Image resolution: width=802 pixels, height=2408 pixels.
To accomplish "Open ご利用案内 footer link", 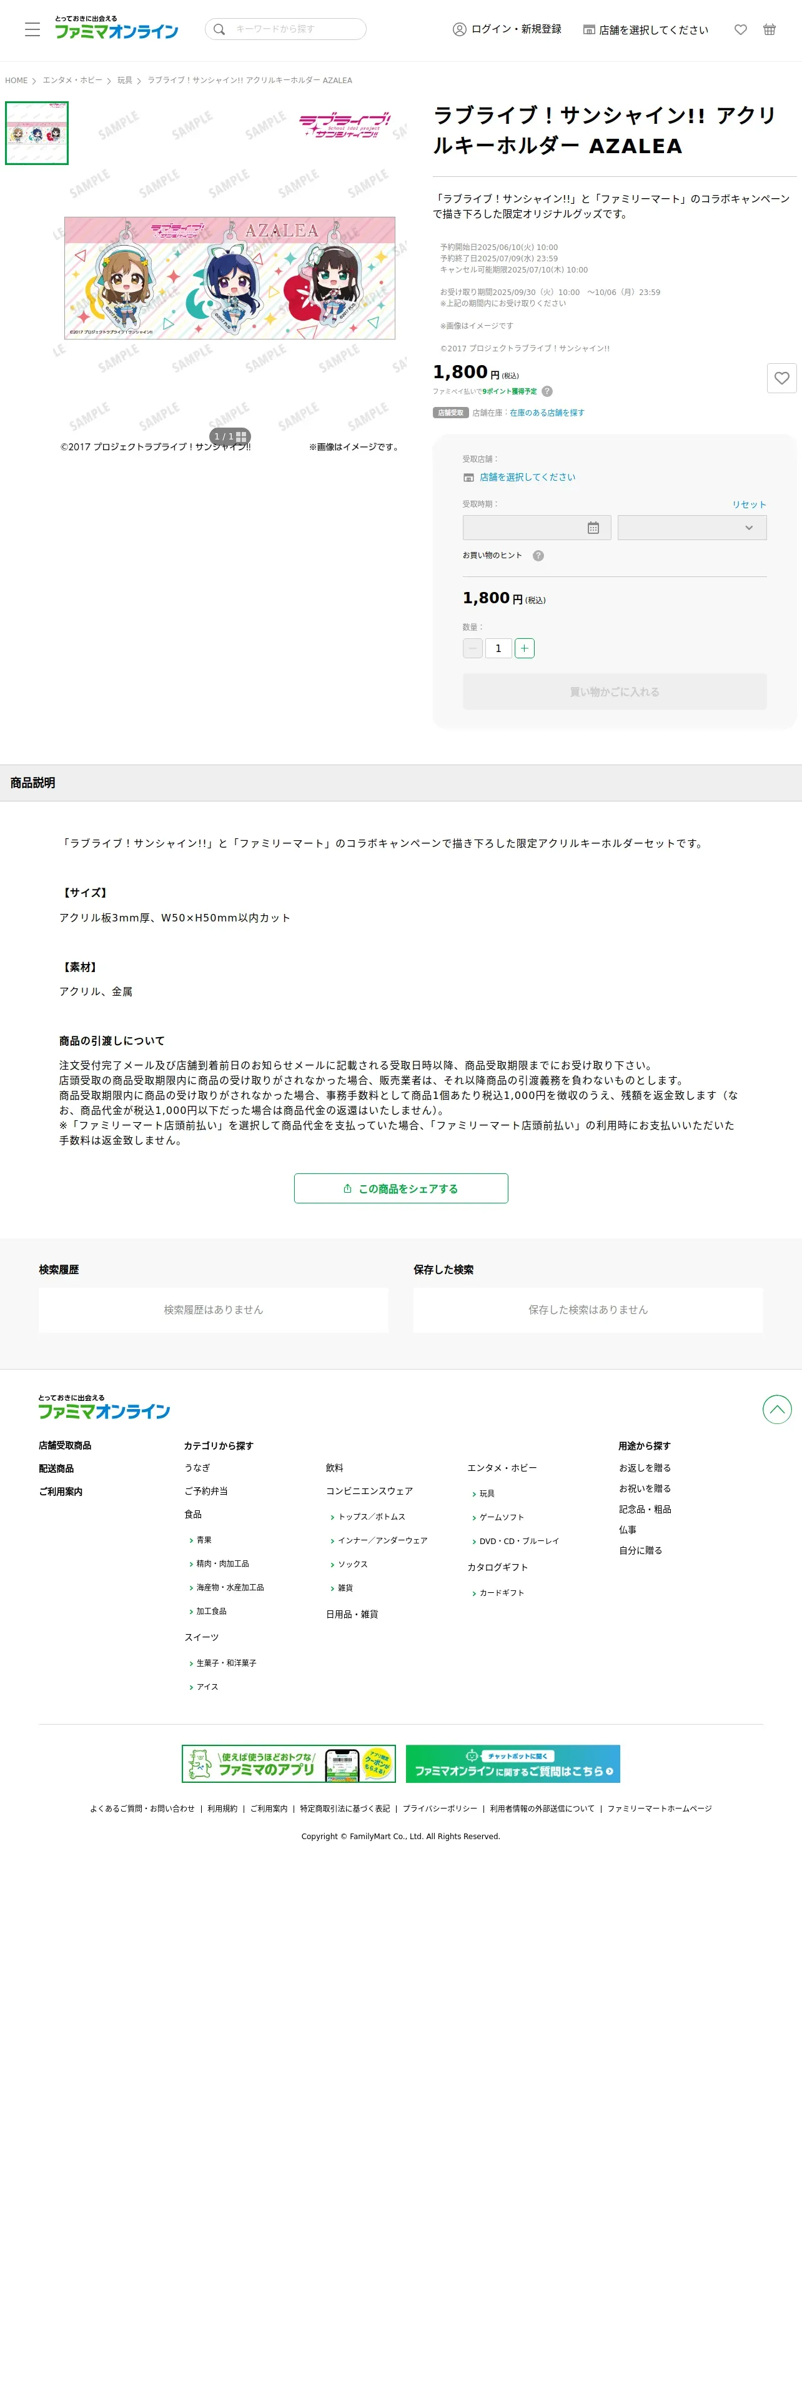I will click(x=61, y=1492).
